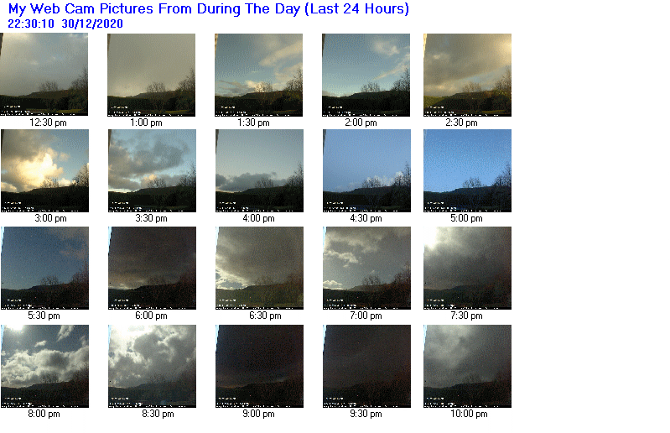Select the 9:30 pm webcam picture
This screenshot has height=433, width=670.
click(x=366, y=366)
